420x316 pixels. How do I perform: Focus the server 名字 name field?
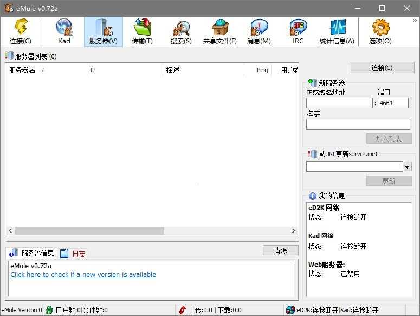click(x=358, y=124)
